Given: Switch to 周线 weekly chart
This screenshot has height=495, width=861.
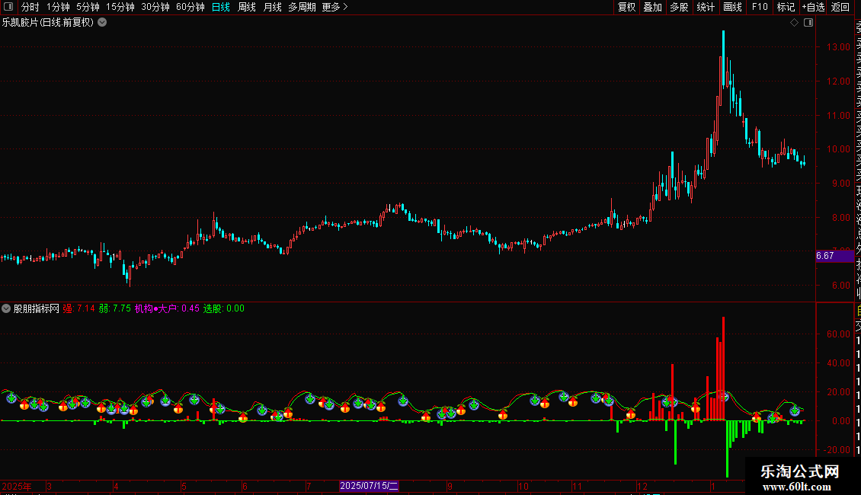Looking at the screenshot, I should pyautogui.click(x=247, y=7).
